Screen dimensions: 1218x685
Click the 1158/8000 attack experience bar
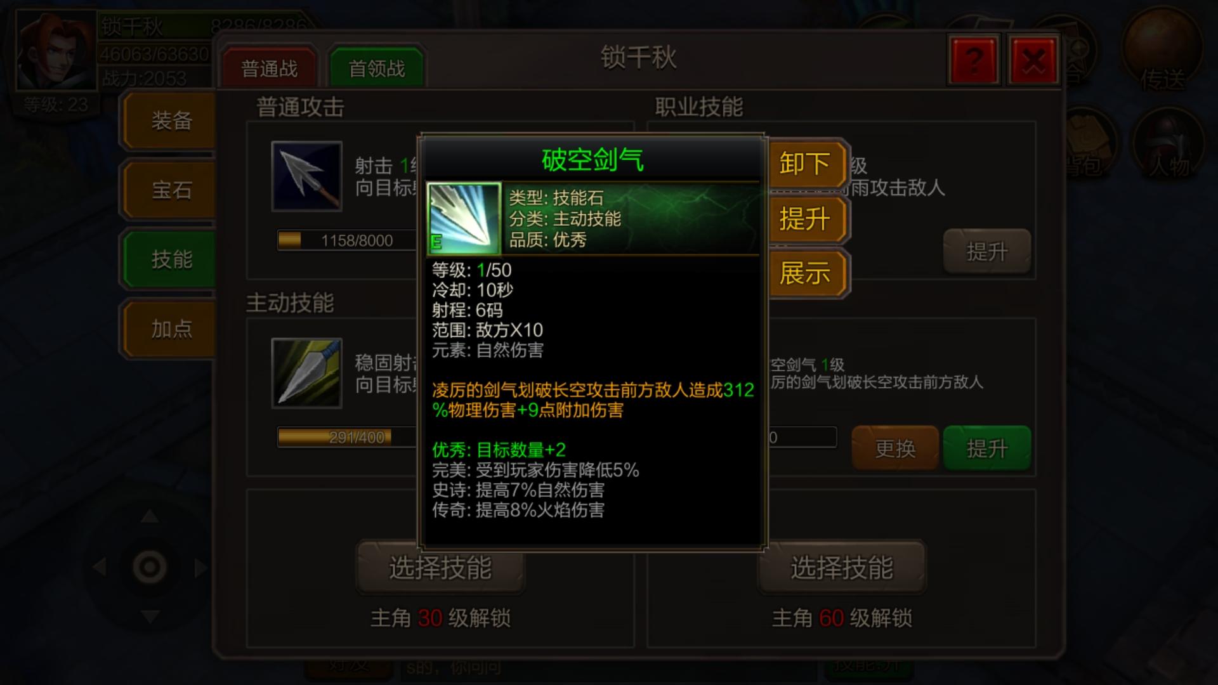pyautogui.click(x=347, y=240)
